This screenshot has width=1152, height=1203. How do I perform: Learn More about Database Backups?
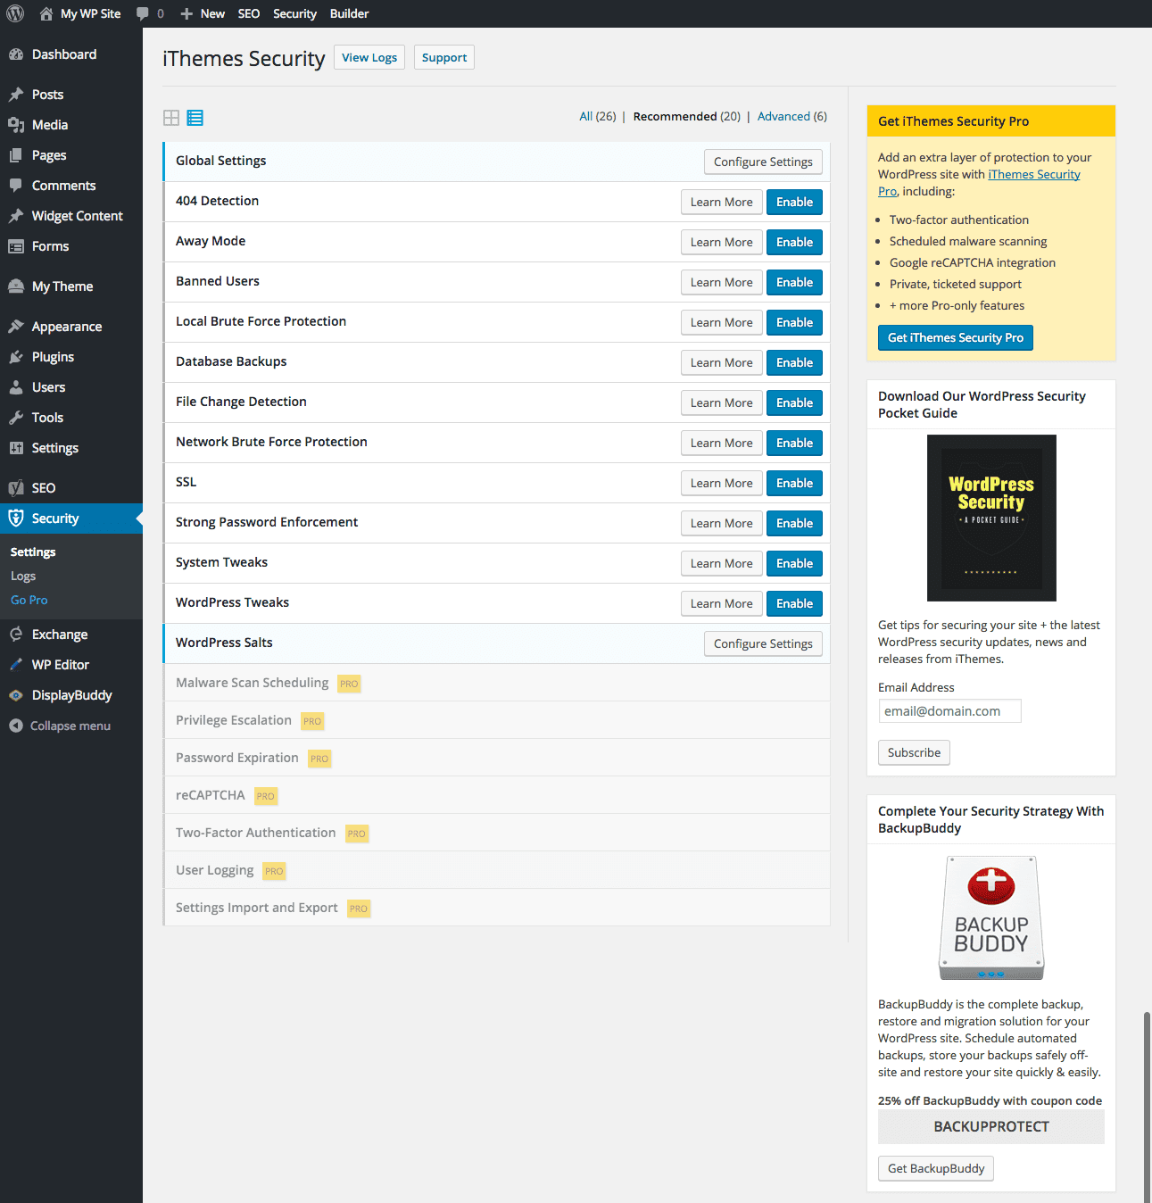[x=722, y=362]
